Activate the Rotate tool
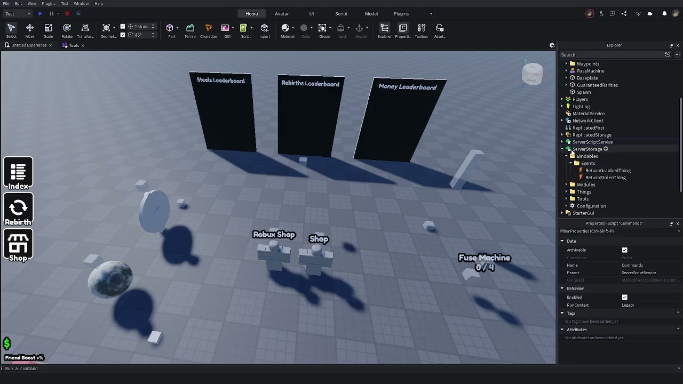683x384 pixels. click(67, 31)
